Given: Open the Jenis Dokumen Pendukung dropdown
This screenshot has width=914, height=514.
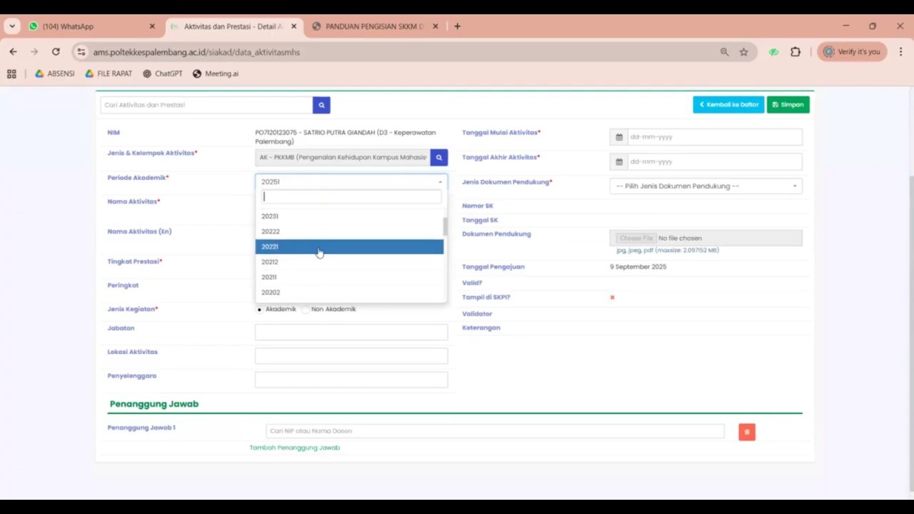Looking at the screenshot, I should [x=705, y=186].
